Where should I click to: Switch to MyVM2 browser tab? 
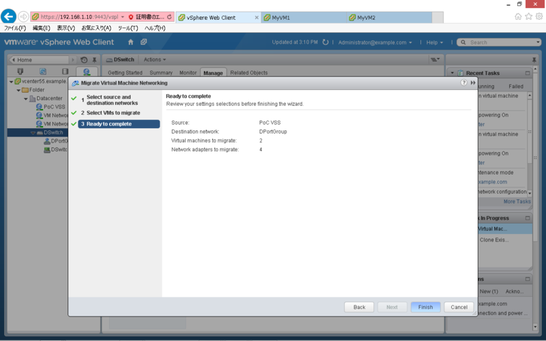click(x=389, y=18)
